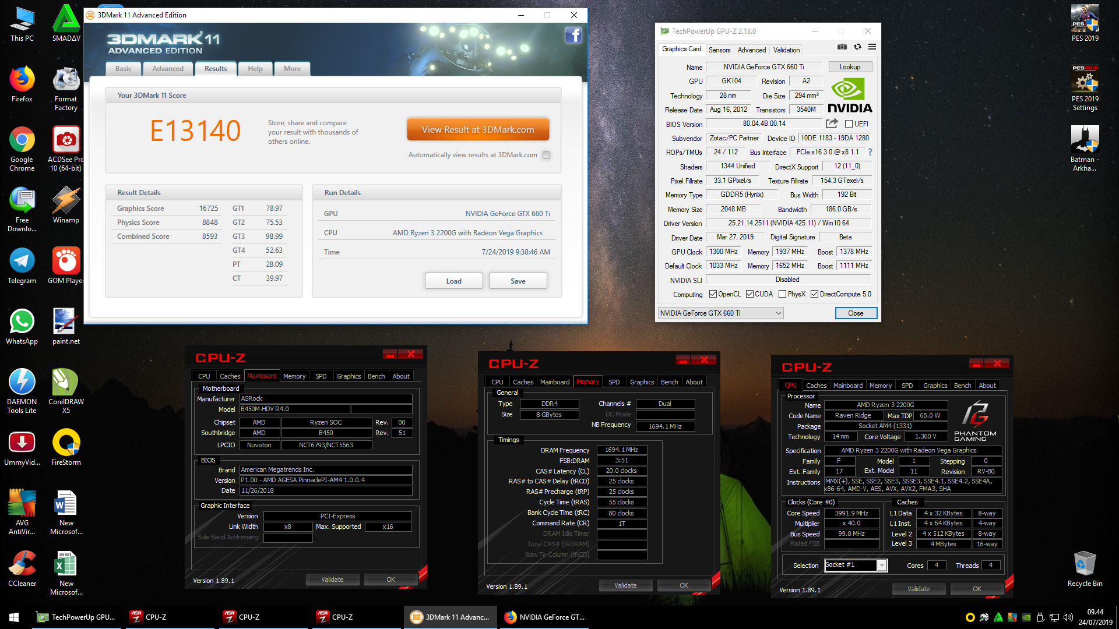Switch to the Advanced tab in 3DMark 11

pos(168,69)
